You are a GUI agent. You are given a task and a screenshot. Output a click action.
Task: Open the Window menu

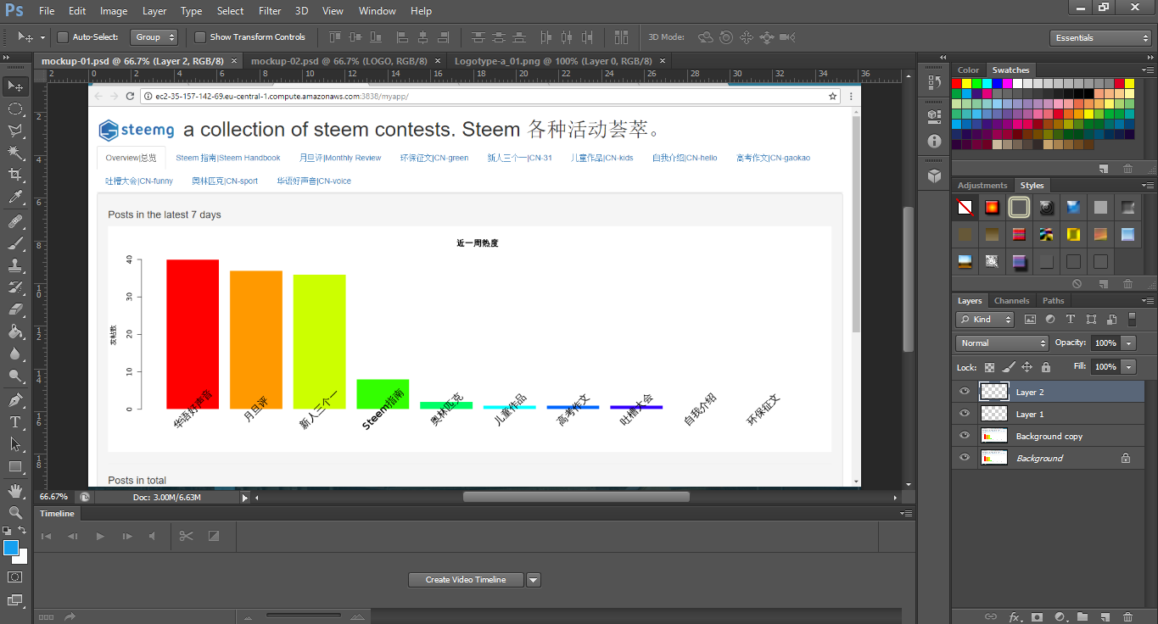(x=378, y=11)
